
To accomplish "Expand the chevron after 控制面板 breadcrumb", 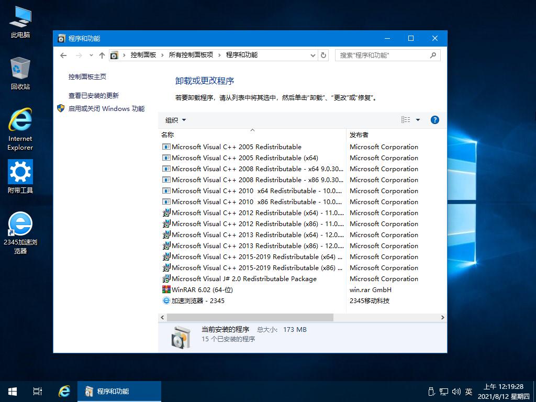I will [162, 55].
